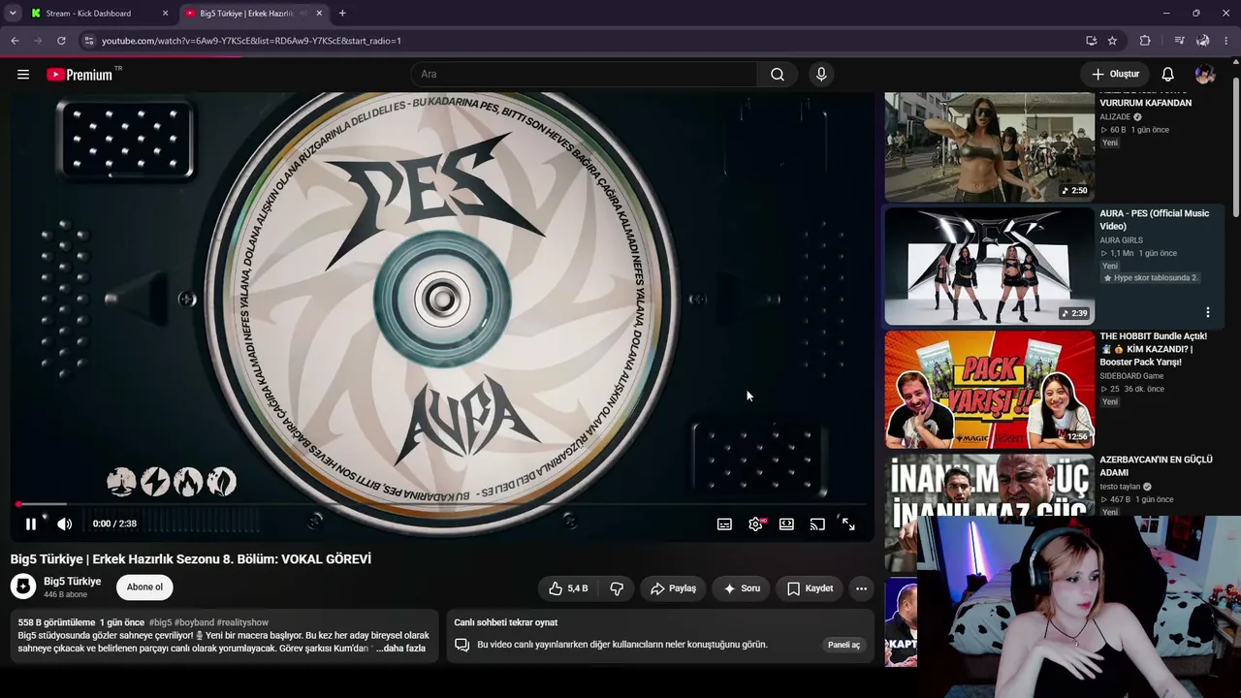Dislike the video
Viewport: 1241px width, 698px height.
point(616,588)
